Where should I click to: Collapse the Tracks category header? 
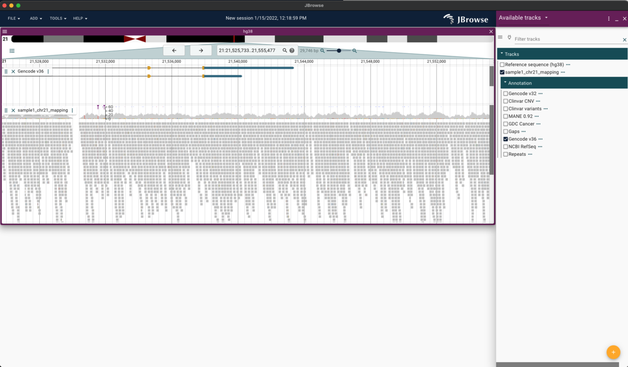(562, 54)
